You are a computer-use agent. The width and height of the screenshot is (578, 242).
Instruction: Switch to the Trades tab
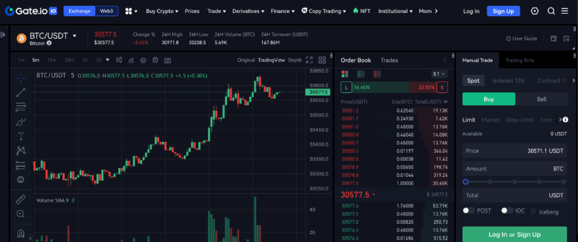click(389, 60)
